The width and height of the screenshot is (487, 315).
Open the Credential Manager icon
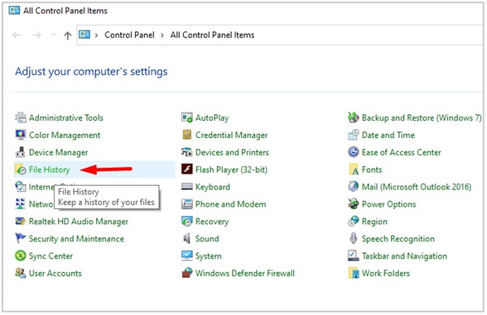[187, 135]
